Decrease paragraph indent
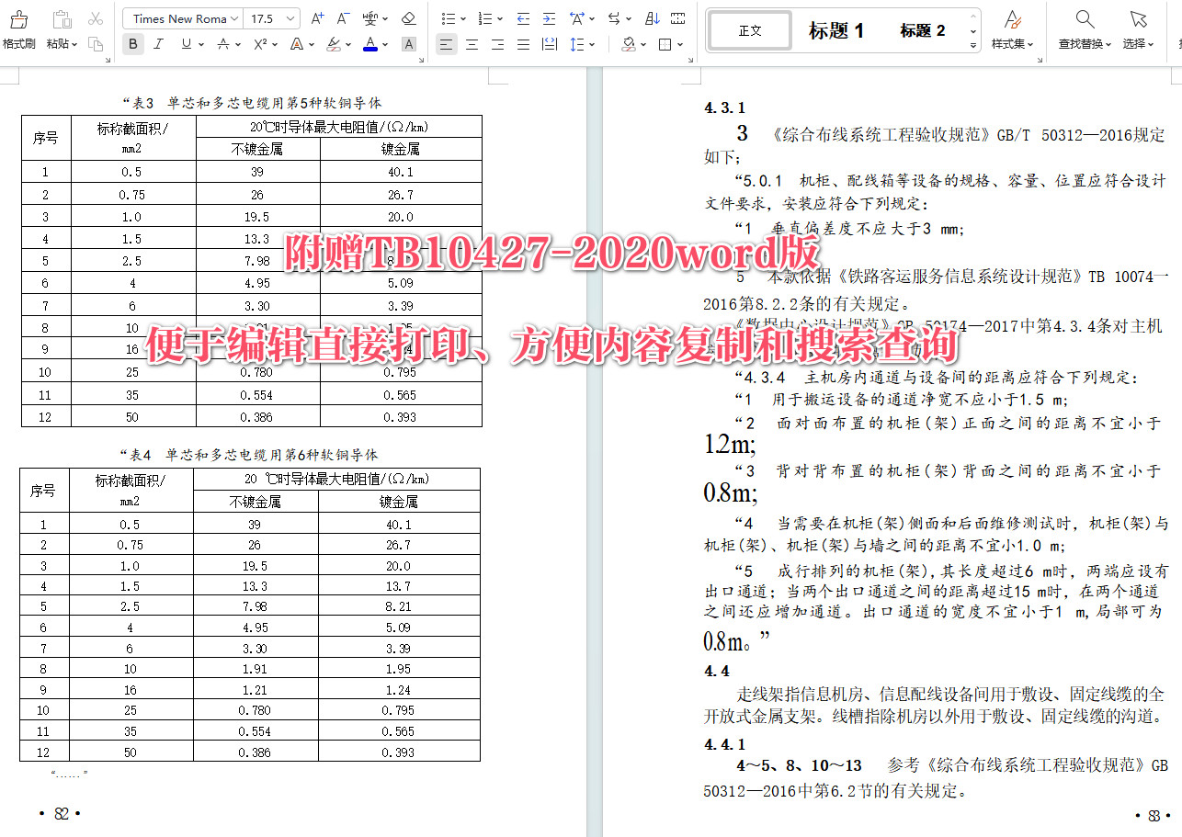The width and height of the screenshot is (1182, 837). 523,18
